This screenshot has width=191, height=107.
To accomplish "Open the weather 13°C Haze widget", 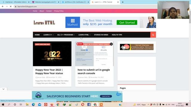I will pos(140,105).
